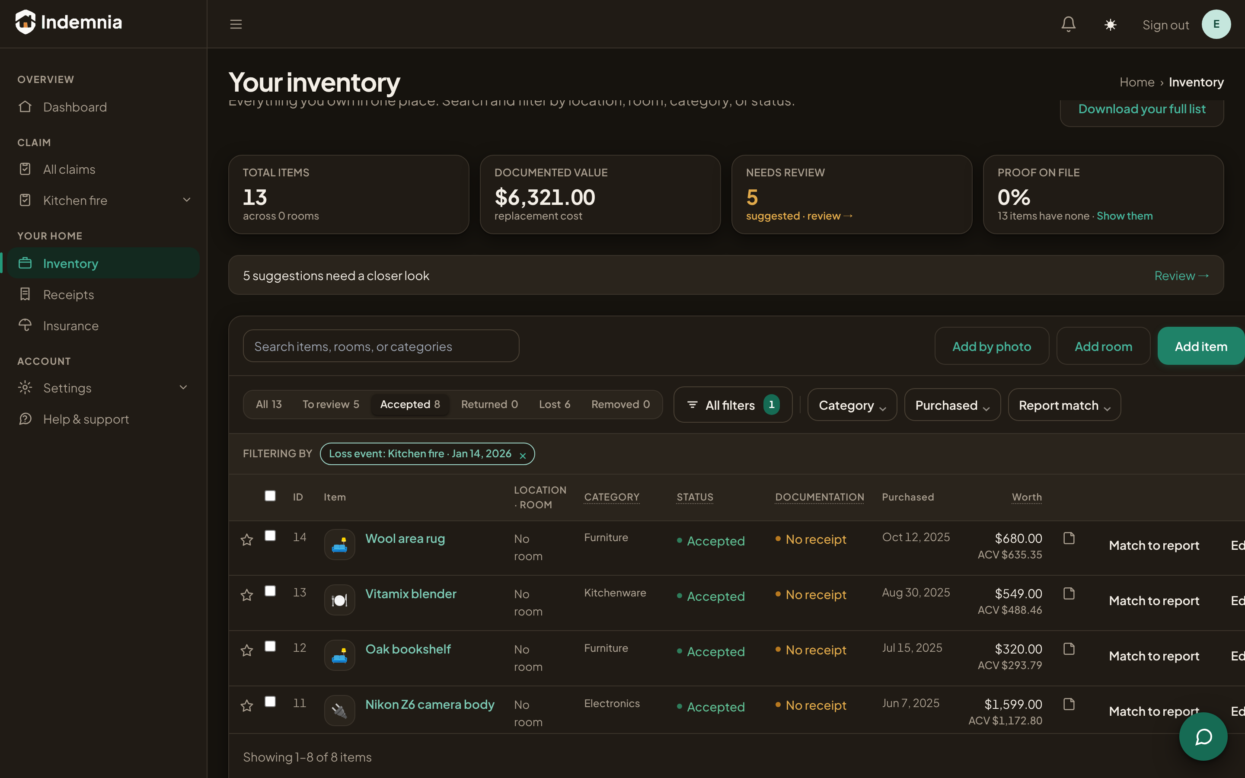Image resolution: width=1245 pixels, height=778 pixels.
Task: Open the chat support bubble
Action: click(1203, 737)
